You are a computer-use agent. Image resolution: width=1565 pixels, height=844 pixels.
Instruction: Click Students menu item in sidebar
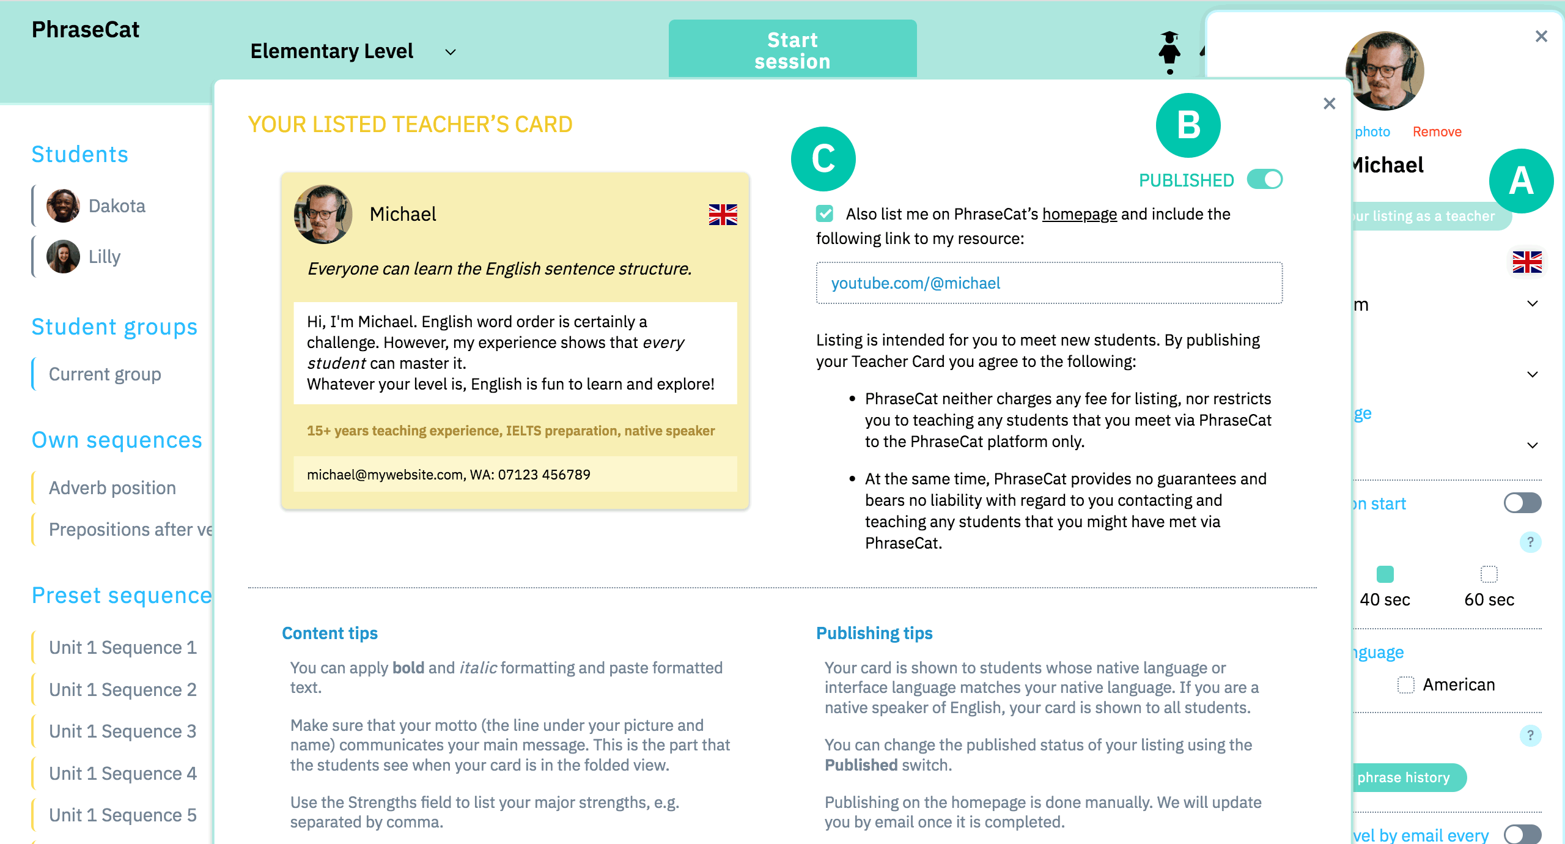pyautogui.click(x=80, y=155)
